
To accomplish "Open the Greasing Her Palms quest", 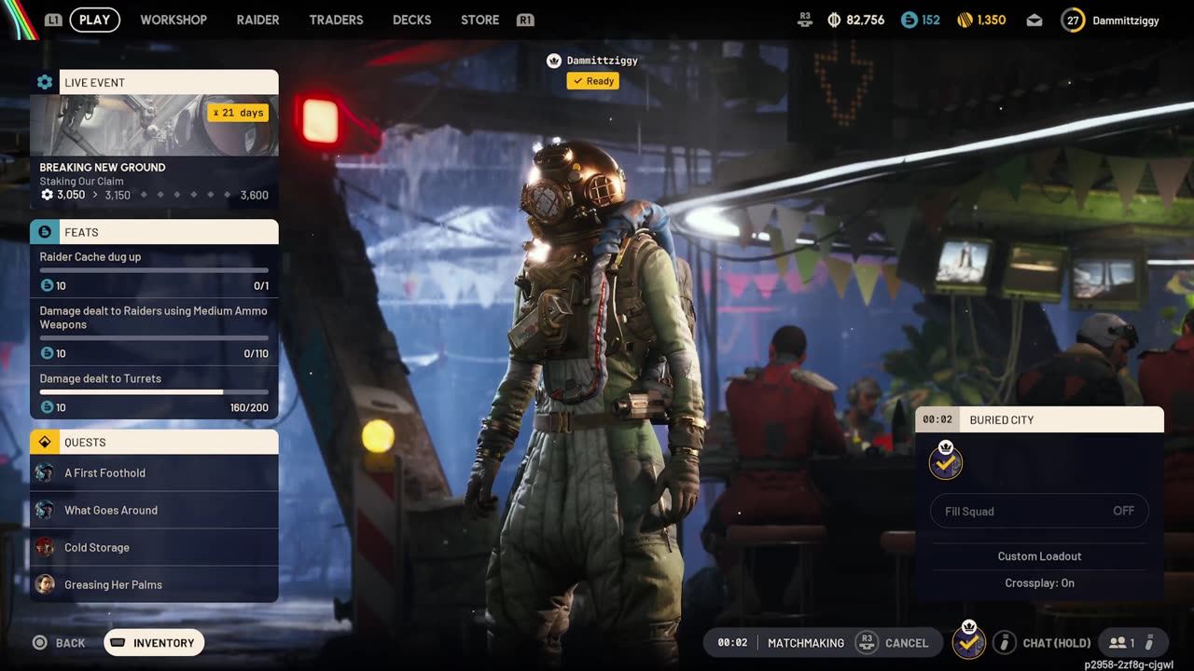I will (154, 584).
